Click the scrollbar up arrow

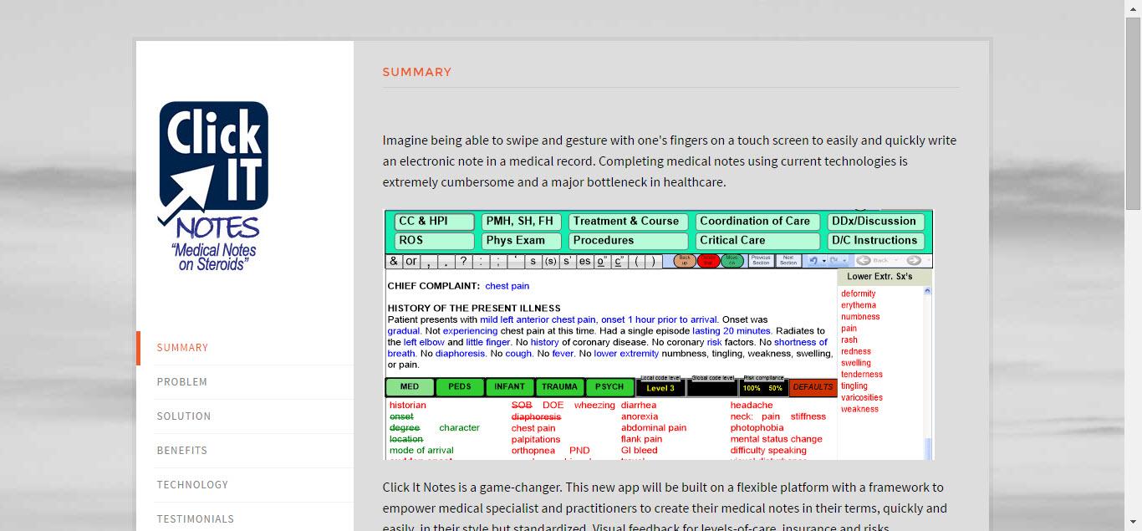1134,8
